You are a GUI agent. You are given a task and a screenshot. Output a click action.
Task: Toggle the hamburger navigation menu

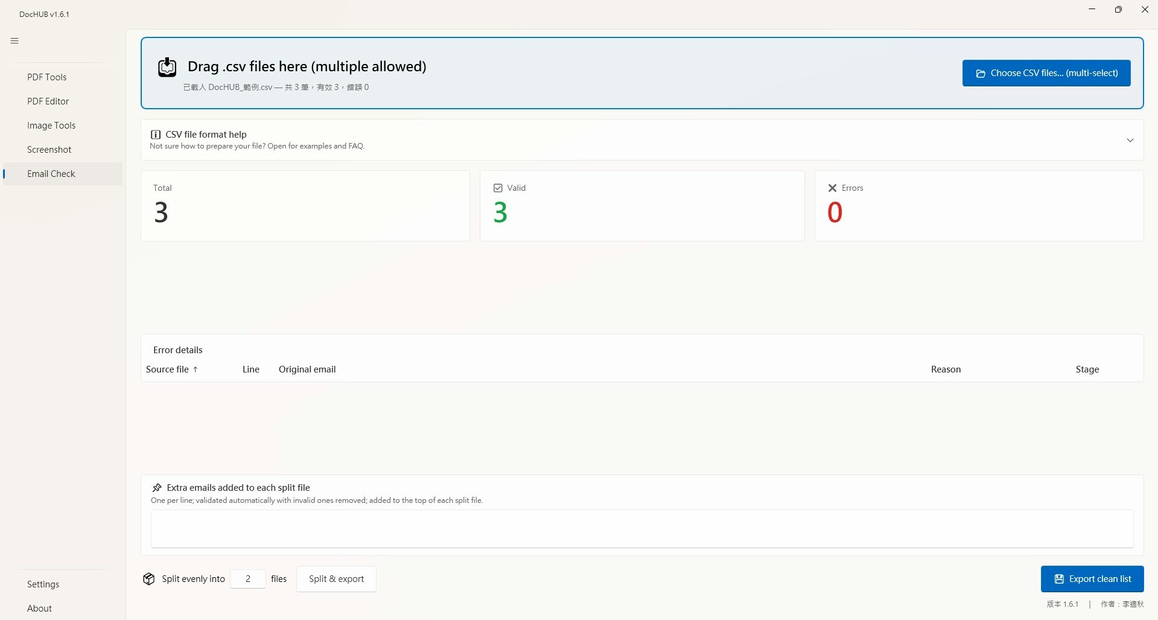pos(15,41)
